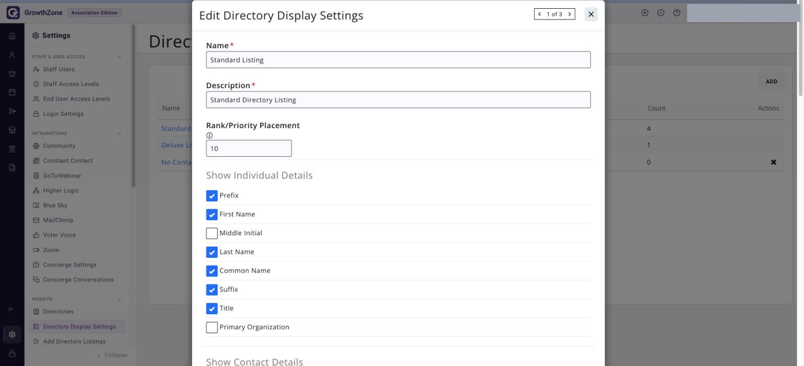804x366 pixels.
Task: Open the help question-mark icon
Action: (x=677, y=13)
